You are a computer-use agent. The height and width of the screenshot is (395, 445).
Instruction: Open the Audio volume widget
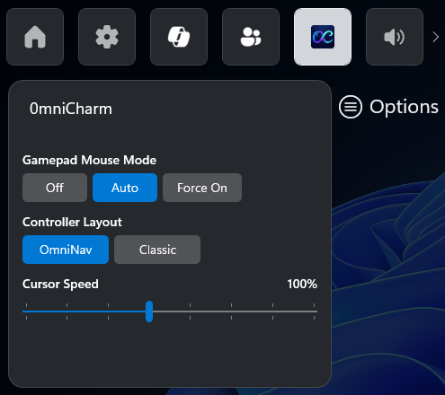[395, 37]
